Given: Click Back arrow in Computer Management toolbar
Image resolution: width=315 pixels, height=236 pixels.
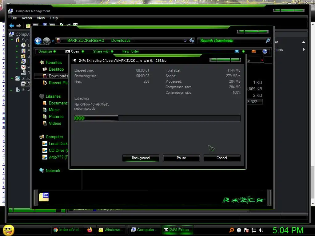Looking at the screenshot, I should [x=12, y=26].
